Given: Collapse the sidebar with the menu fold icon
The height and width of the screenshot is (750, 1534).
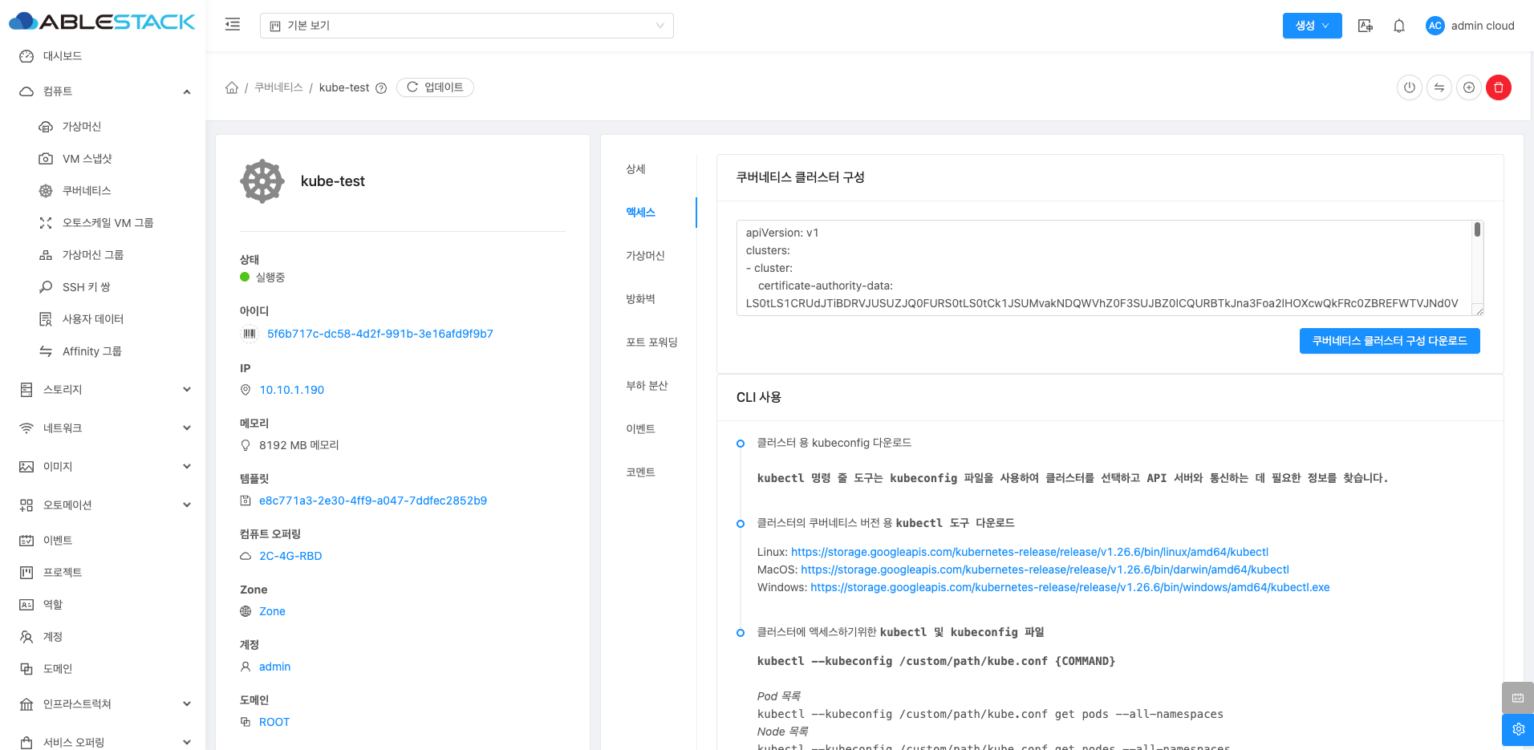Looking at the screenshot, I should point(233,25).
